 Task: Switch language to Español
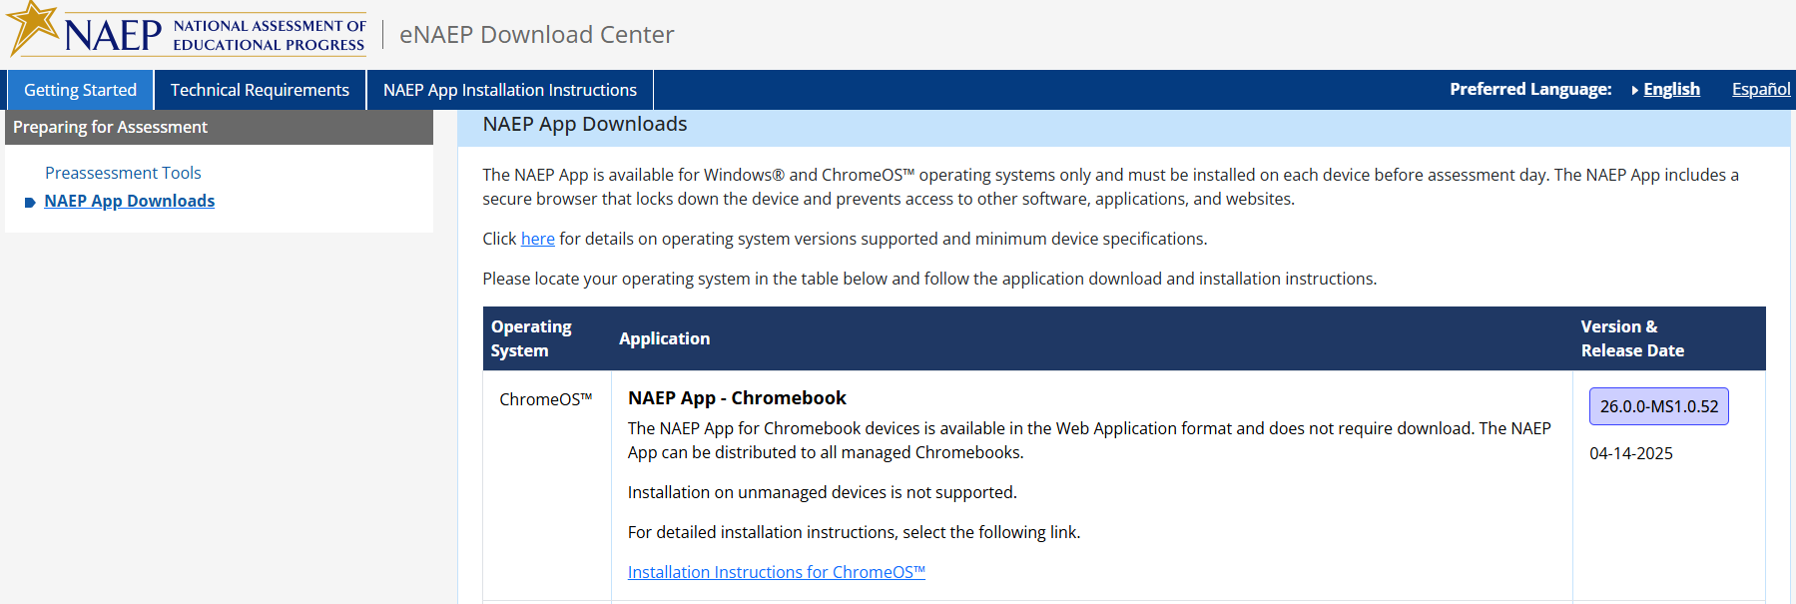click(x=1760, y=90)
